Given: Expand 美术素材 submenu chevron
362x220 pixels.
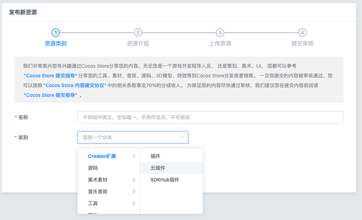Looking at the screenshot, I should point(134,180).
